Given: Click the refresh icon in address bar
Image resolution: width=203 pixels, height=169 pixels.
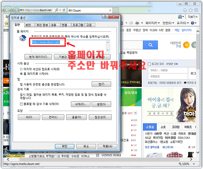Looking at the screenshot, I should point(64,10).
